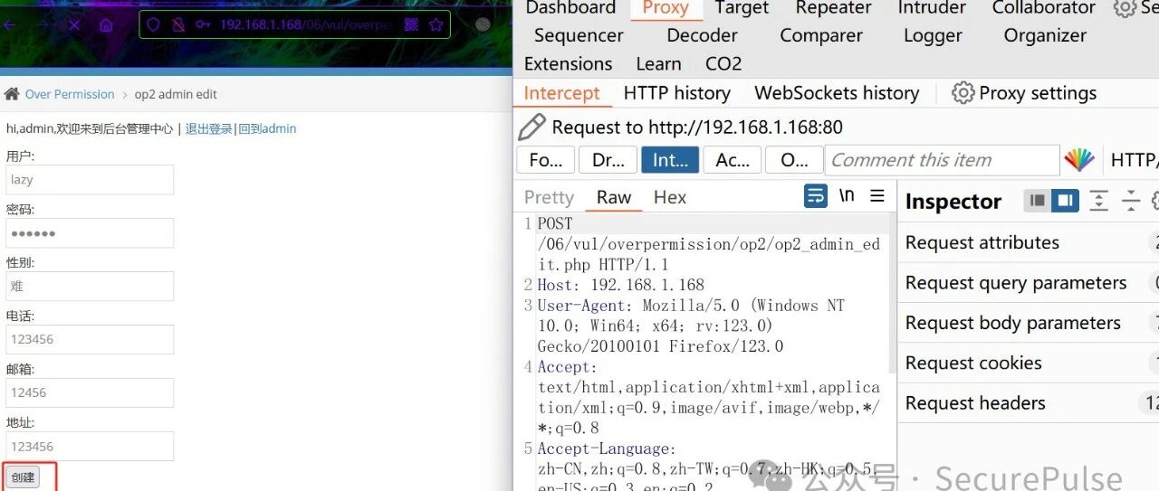The width and height of the screenshot is (1159, 491).
Task: Bookmark this page with the star icon
Action: 436,24
